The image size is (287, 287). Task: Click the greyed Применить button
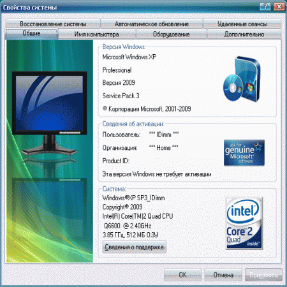[263, 275]
